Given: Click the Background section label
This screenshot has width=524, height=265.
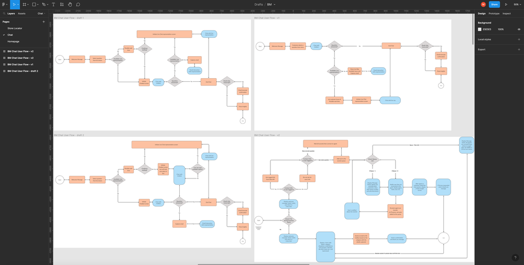Looking at the screenshot, I should (484, 23).
